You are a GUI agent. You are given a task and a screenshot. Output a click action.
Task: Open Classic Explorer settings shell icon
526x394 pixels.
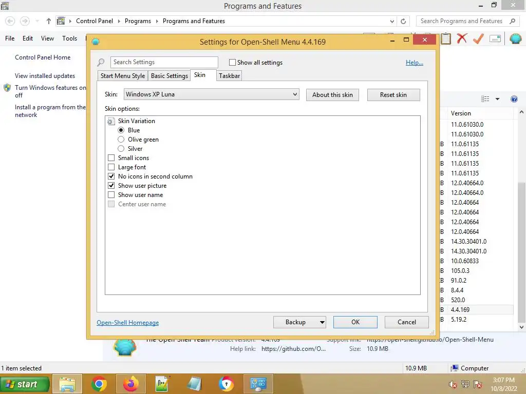click(515, 38)
